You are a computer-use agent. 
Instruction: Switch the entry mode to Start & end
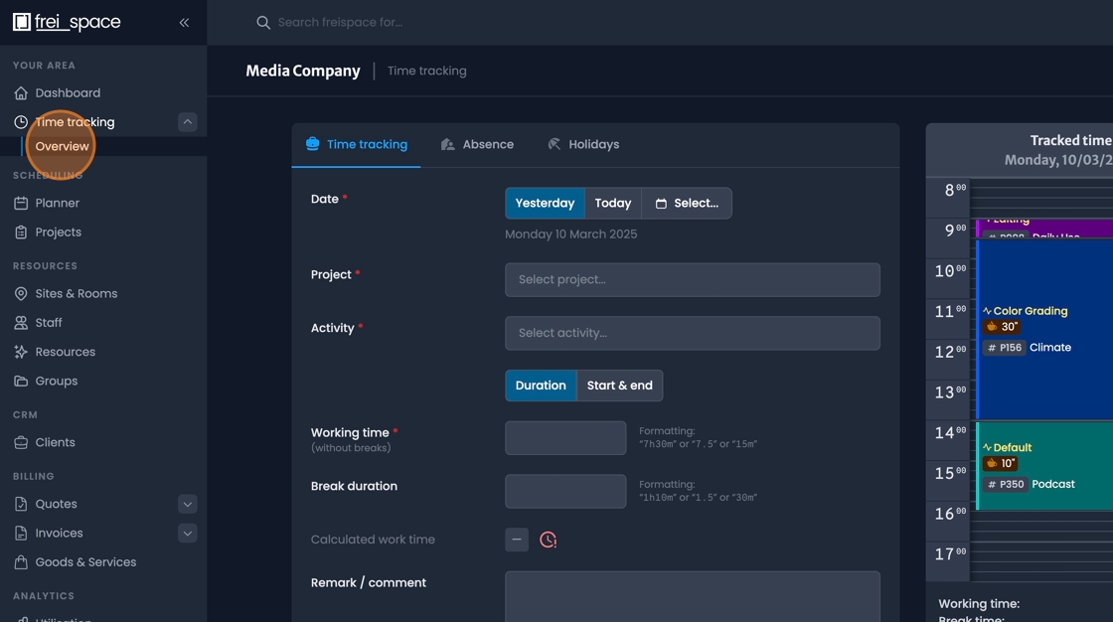(620, 386)
